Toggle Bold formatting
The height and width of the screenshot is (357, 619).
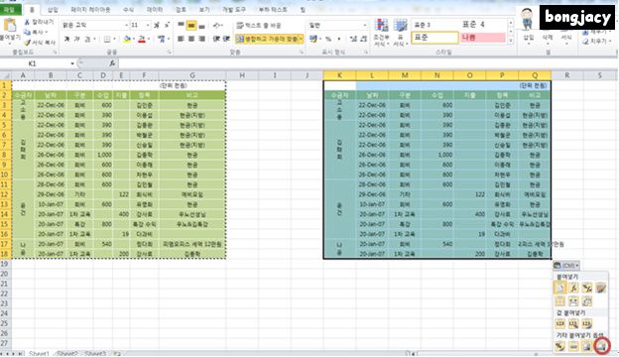[x=66, y=39]
